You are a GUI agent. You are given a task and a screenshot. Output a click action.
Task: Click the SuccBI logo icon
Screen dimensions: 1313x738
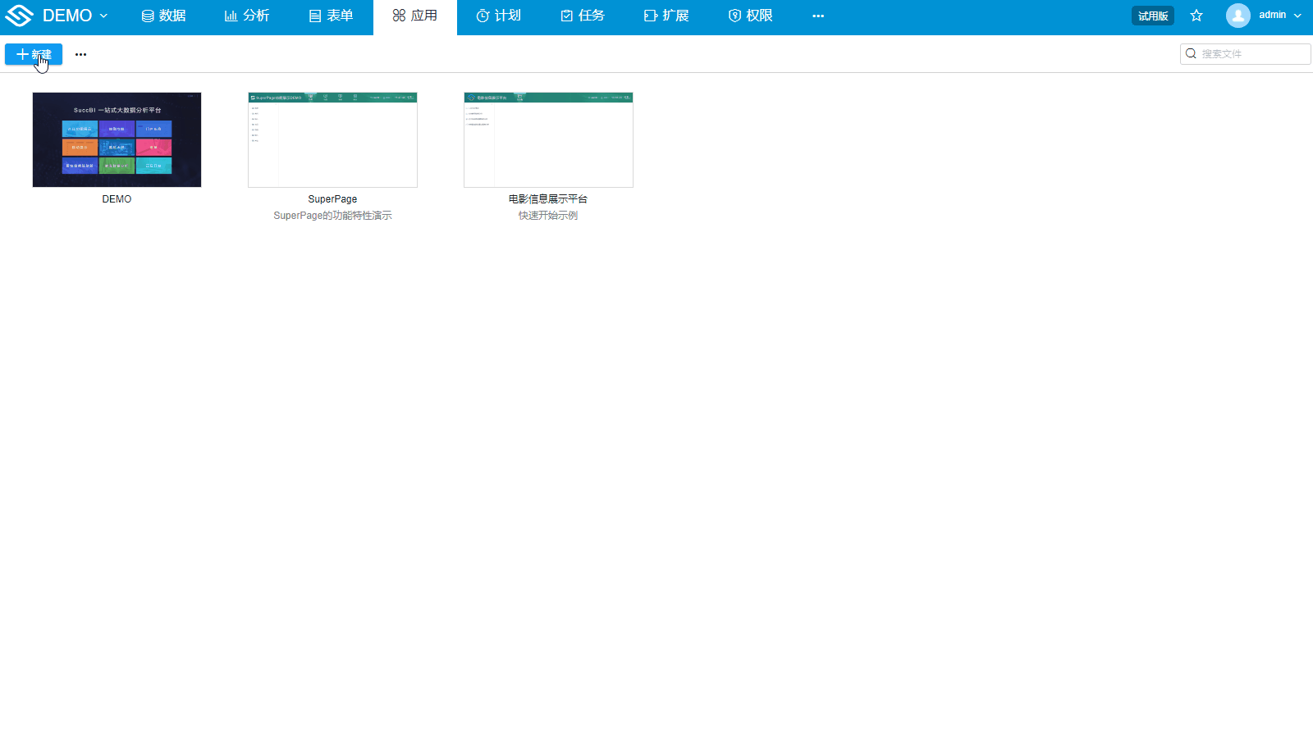click(19, 16)
